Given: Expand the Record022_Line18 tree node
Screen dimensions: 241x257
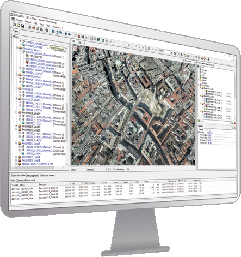Looking at the screenshot, I should [16, 157].
